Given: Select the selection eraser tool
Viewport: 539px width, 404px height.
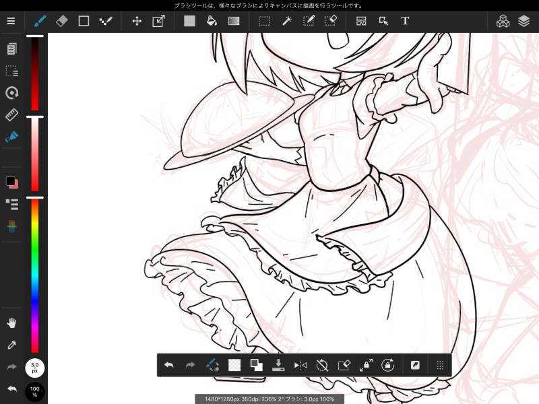Looking at the screenshot, I should (331, 21).
